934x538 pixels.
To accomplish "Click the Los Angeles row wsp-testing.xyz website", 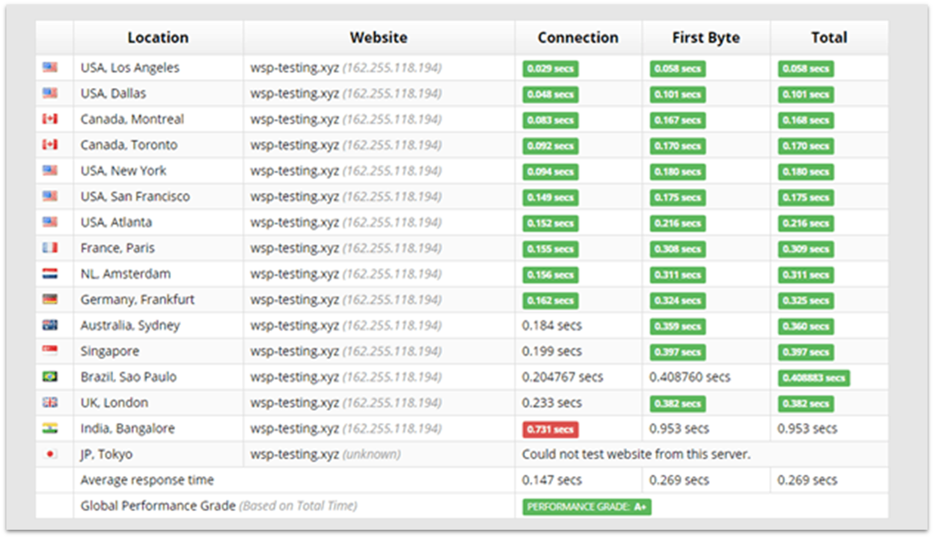I will pyautogui.click(x=346, y=68).
